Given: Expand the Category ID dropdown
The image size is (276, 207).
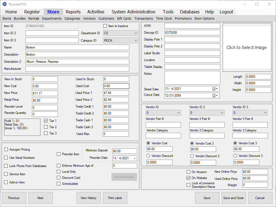Looking at the screenshot, I should 136,40.
